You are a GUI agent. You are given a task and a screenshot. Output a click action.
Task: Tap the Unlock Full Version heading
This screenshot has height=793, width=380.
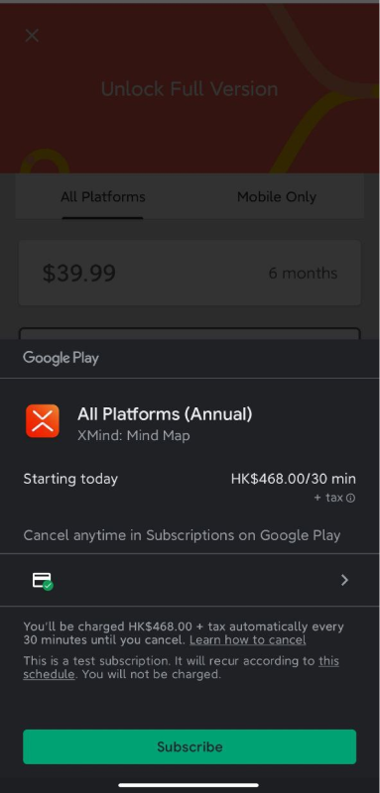tap(190, 89)
